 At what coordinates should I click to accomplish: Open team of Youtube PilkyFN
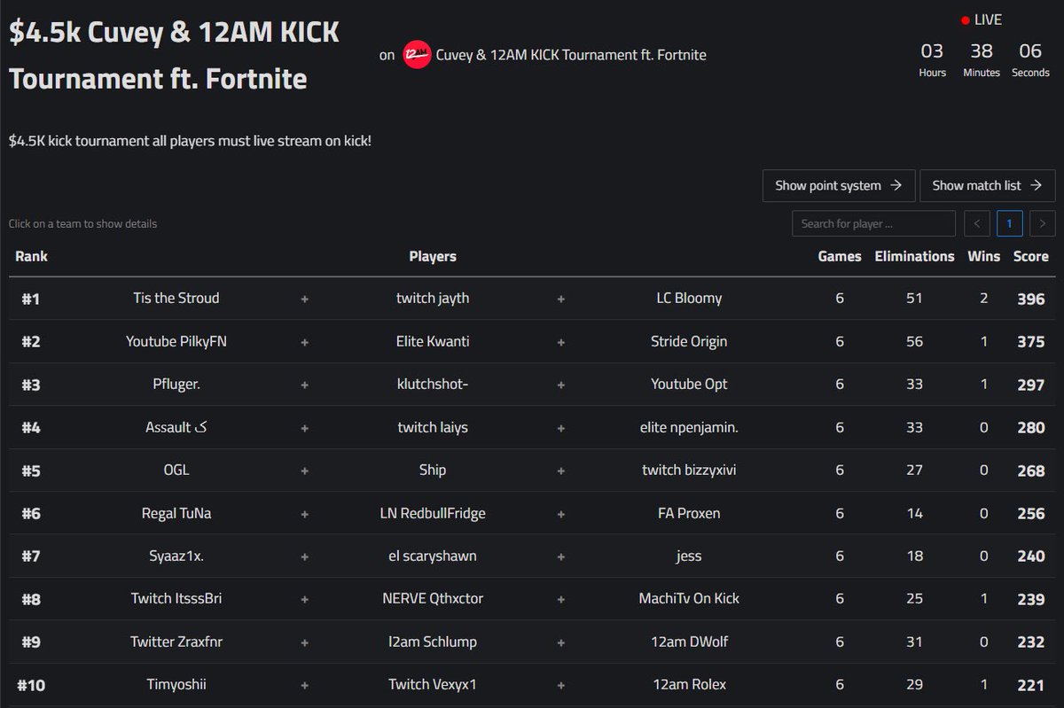(x=532, y=341)
